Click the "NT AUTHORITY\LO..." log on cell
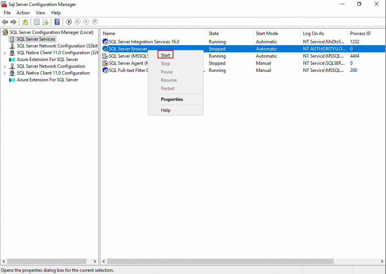 (325, 49)
